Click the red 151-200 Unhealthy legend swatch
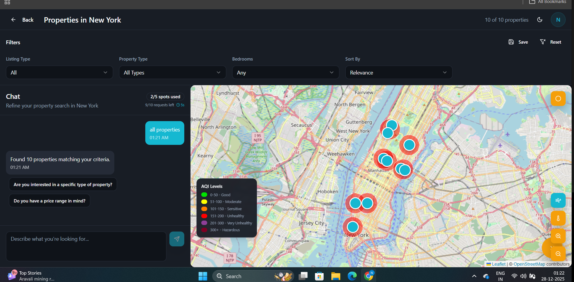The height and width of the screenshot is (282, 574). (204, 216)
